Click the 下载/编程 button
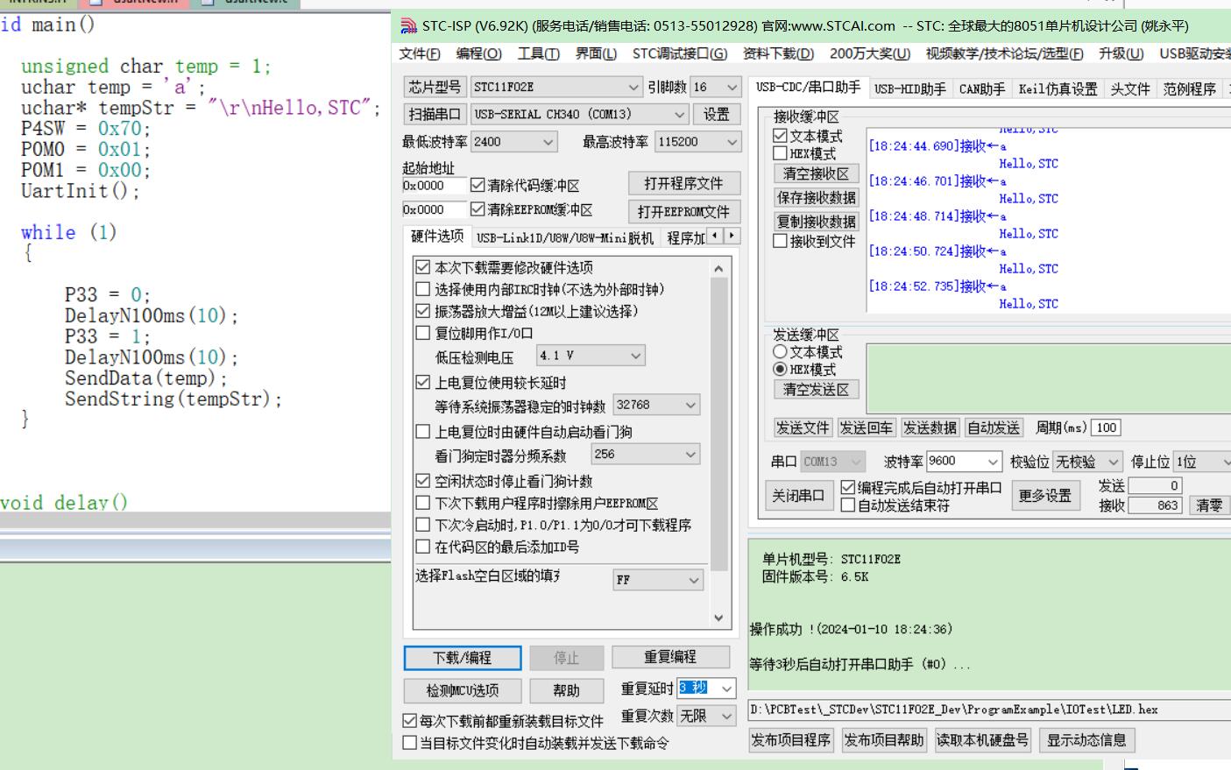This screenshot has width=1231, height=770. [463, 658]
